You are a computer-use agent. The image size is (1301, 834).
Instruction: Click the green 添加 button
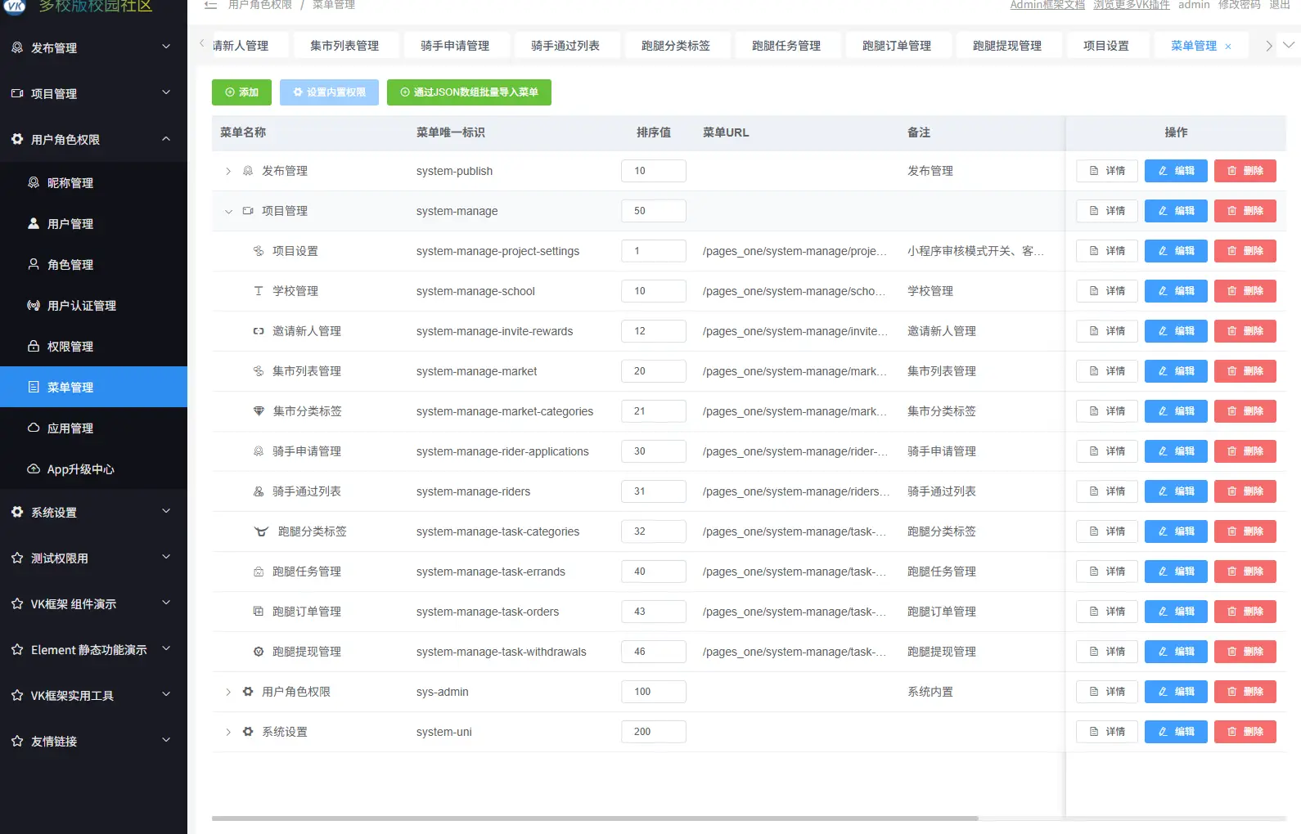241,92
